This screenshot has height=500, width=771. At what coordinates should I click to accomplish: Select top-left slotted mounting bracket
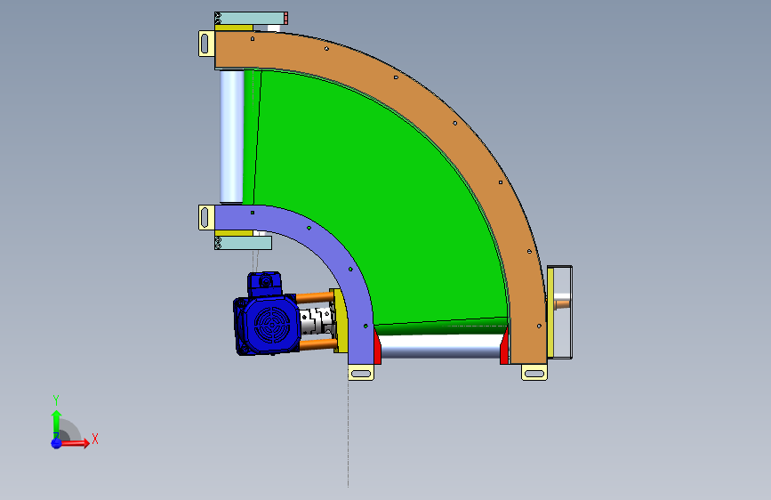point(206,44)
